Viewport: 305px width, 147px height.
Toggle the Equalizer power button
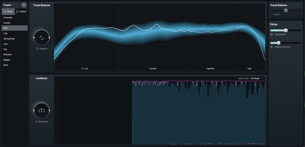click(37, 49)
